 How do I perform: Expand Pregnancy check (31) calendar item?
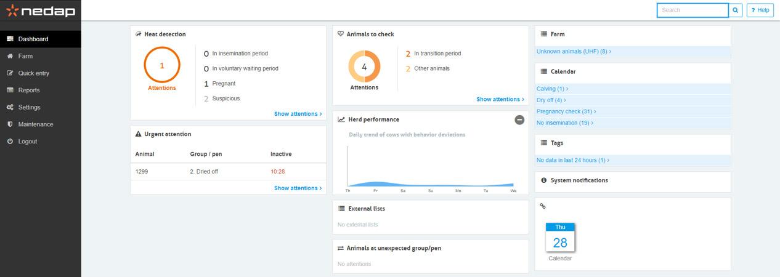pos(566,111)
